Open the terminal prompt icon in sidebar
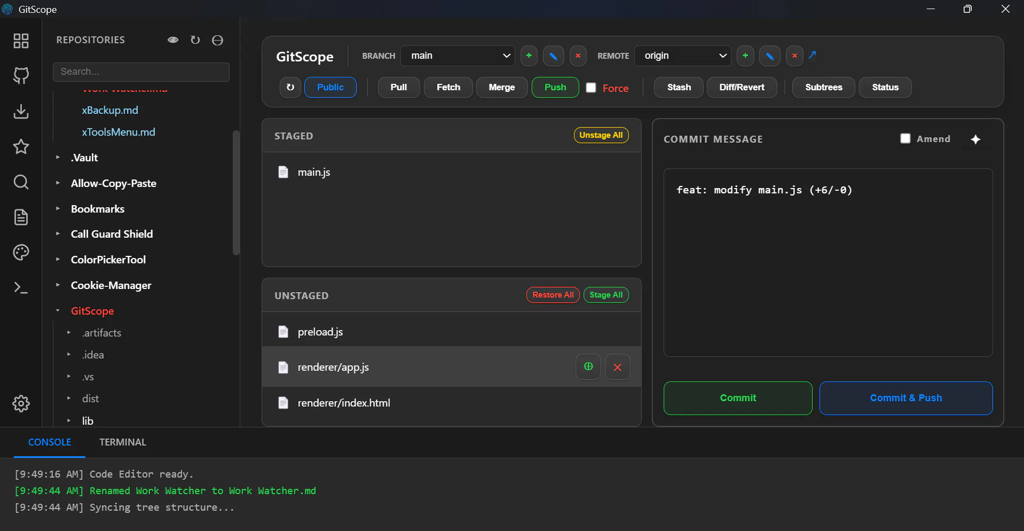This screenshot has height=531, width=1024. 21,288
